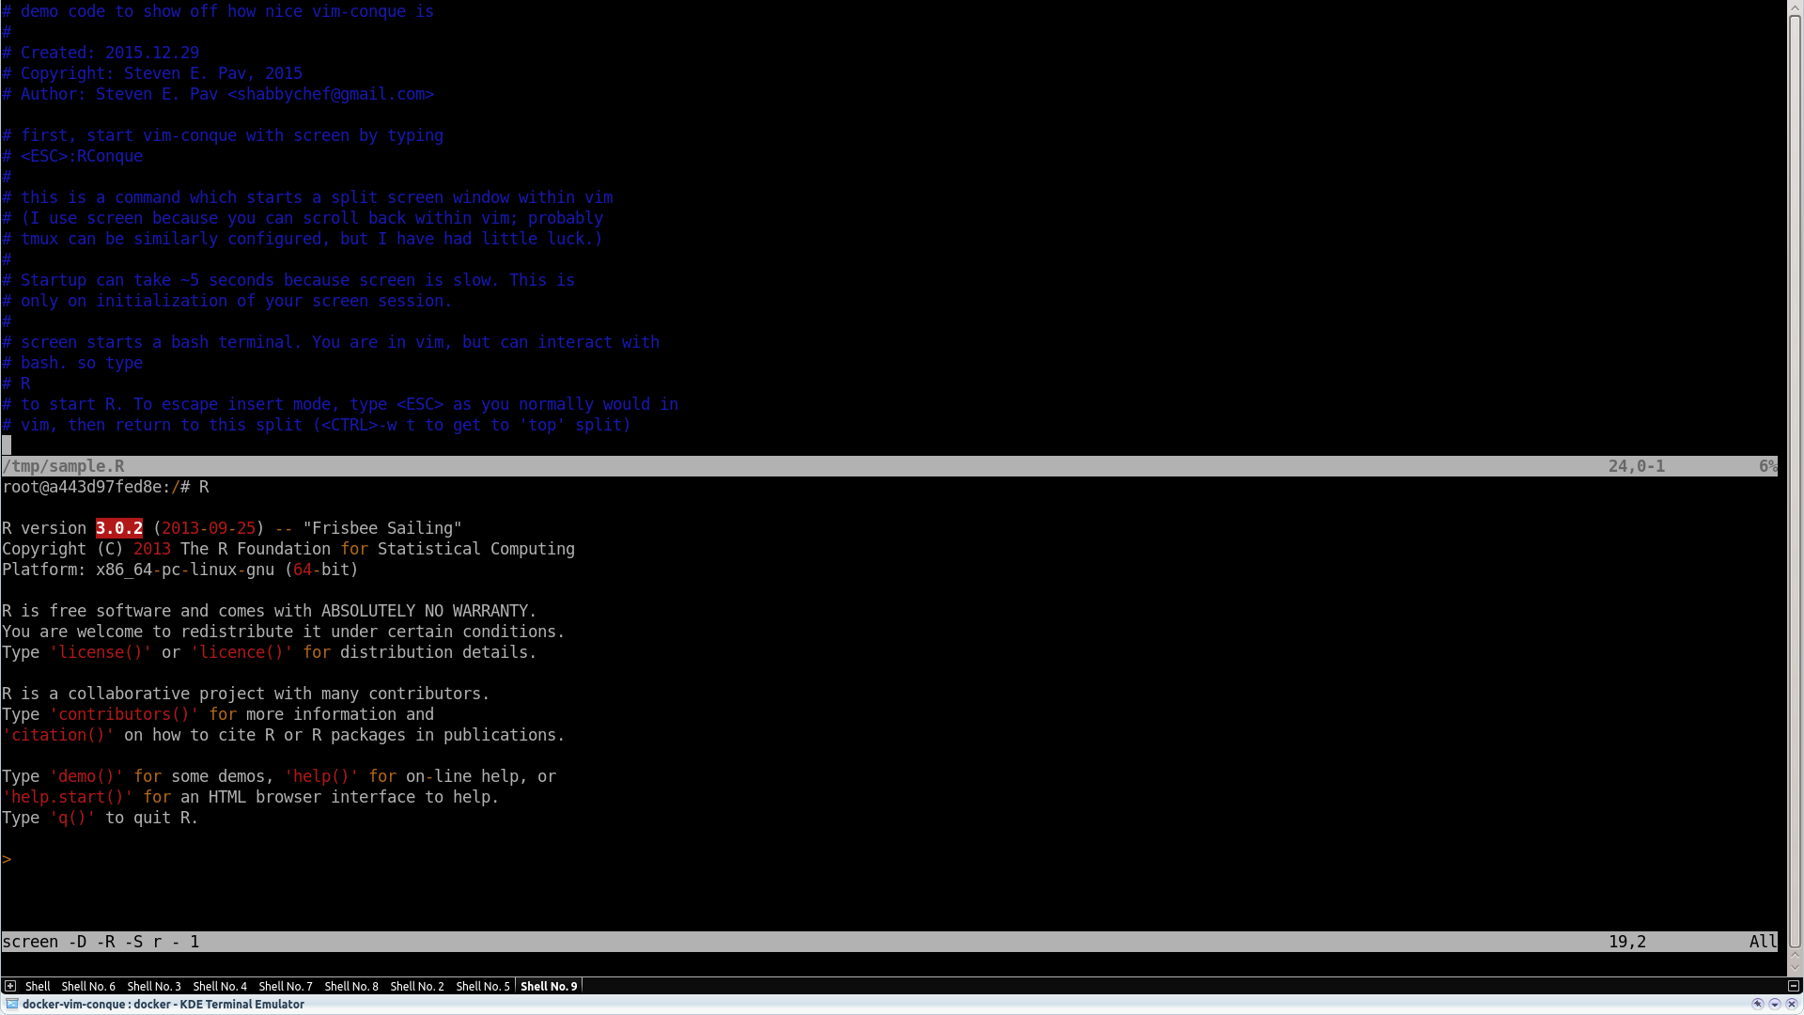Click the email shabbychef@gmail.com in the comment
This screenshot has height=1015, width=1804.
point(331,94)
